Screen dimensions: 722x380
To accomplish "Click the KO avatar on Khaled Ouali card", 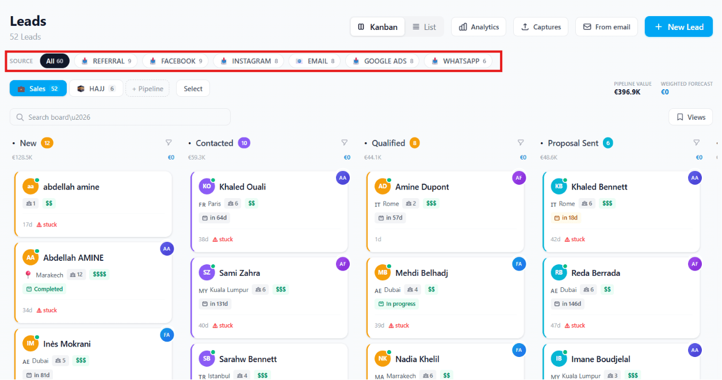I will click(x=207, y=187).
